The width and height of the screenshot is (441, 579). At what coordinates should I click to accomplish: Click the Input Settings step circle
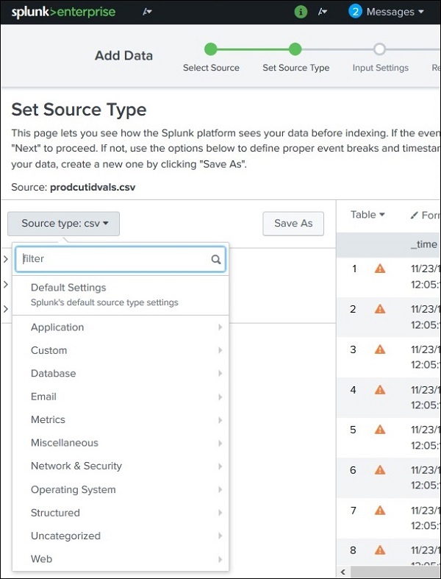pos(379,50)
